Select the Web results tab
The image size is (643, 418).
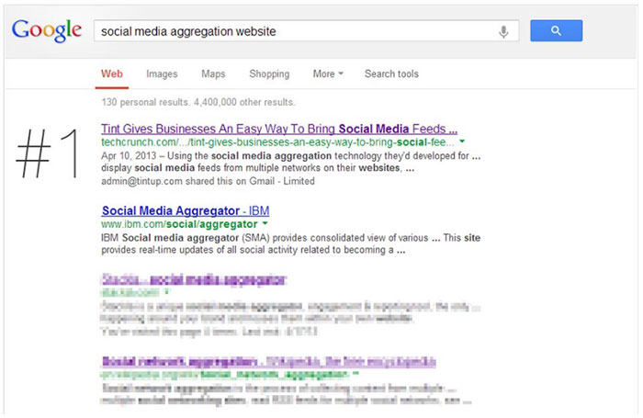point(112,73)
